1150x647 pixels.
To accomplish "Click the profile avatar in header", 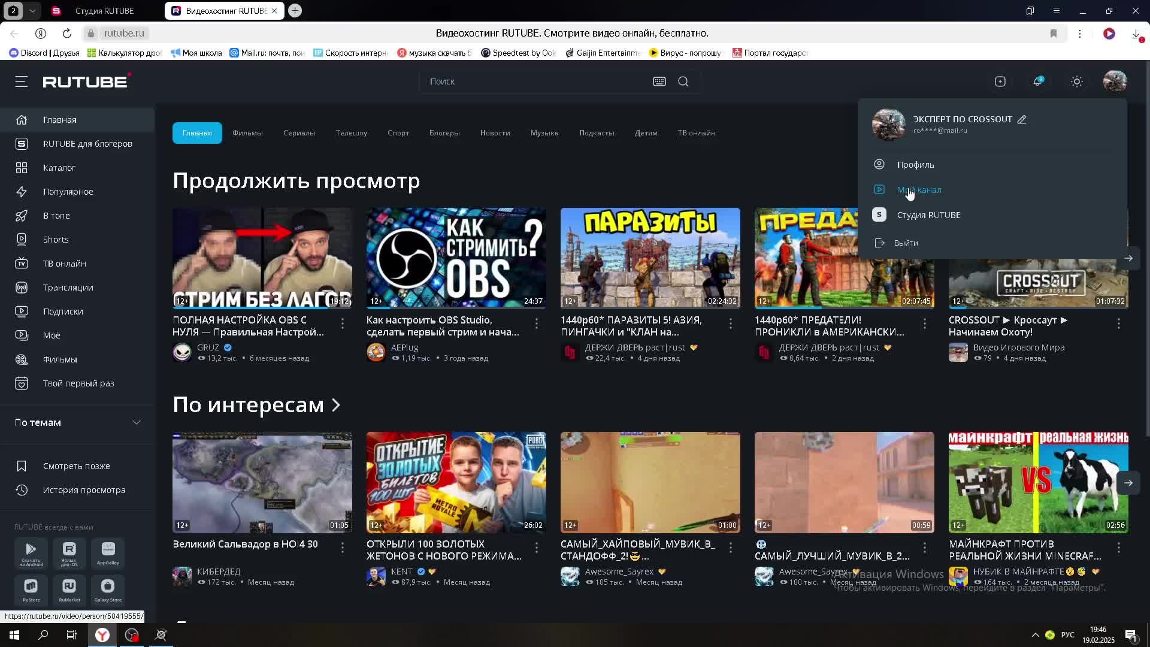I will tap(1115, 81).
